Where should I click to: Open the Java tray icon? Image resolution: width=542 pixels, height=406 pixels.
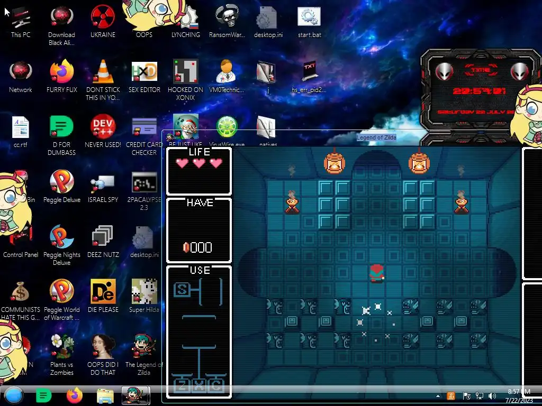pyautogui.click(x=451, y=396)
